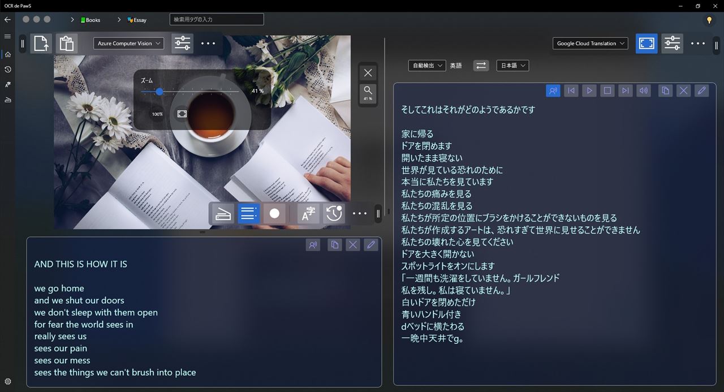This screenshot has height=392, width=724.
Task: Click the translate text icon
Action: [x=308, y=213]
